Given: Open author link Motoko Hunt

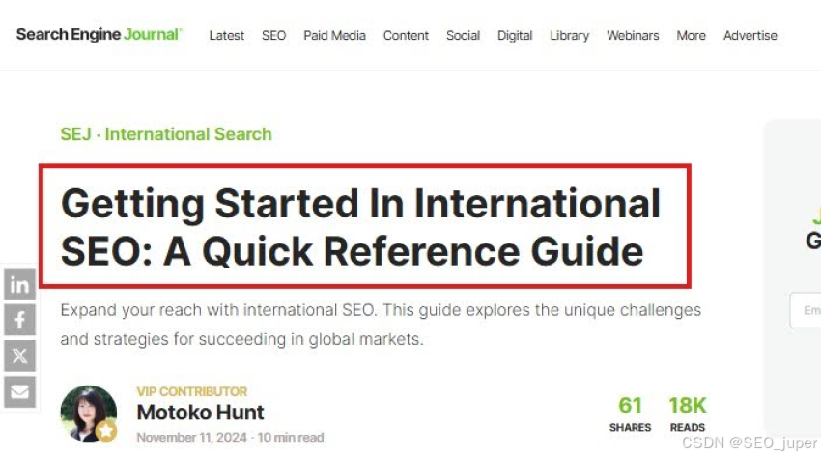Looking at the screenshot, I should click(201, 413).
